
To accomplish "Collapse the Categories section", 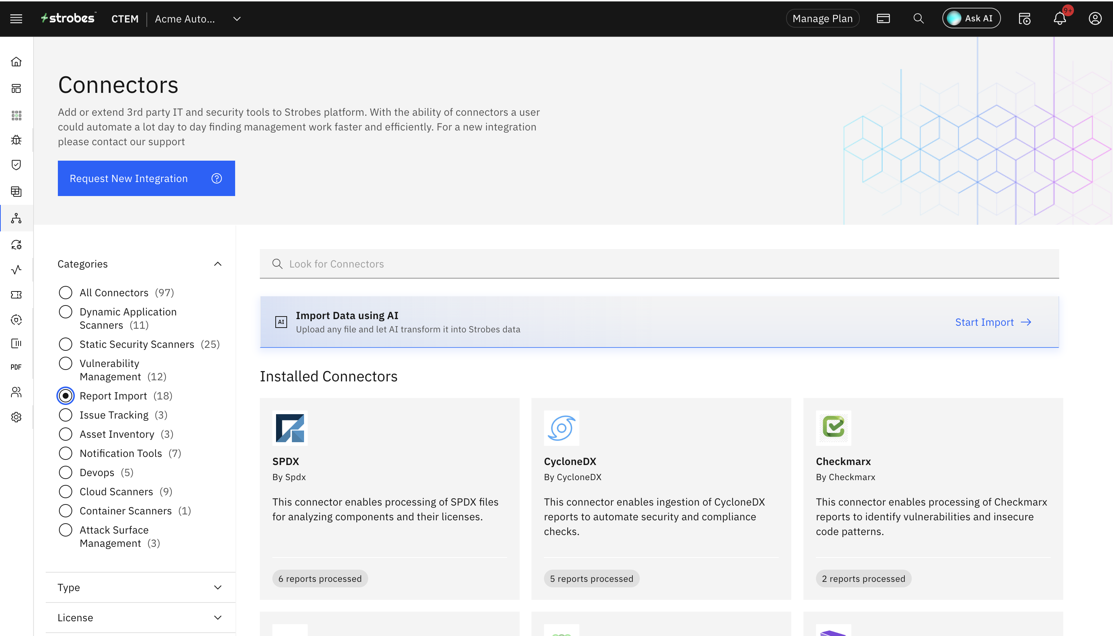I will [x=217, y=264].
